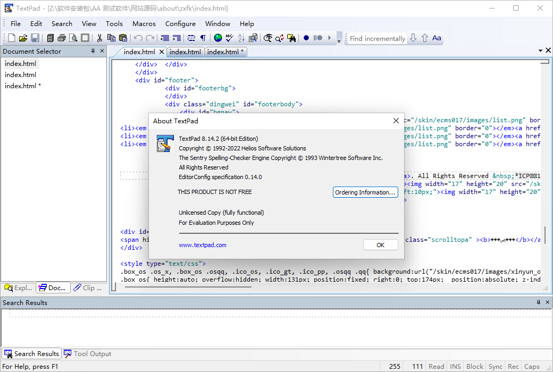Open Find dialog with eye icon

tap(268, 38)
